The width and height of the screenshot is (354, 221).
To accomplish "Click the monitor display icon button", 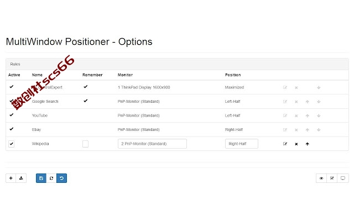I will [x=343, y=178].
